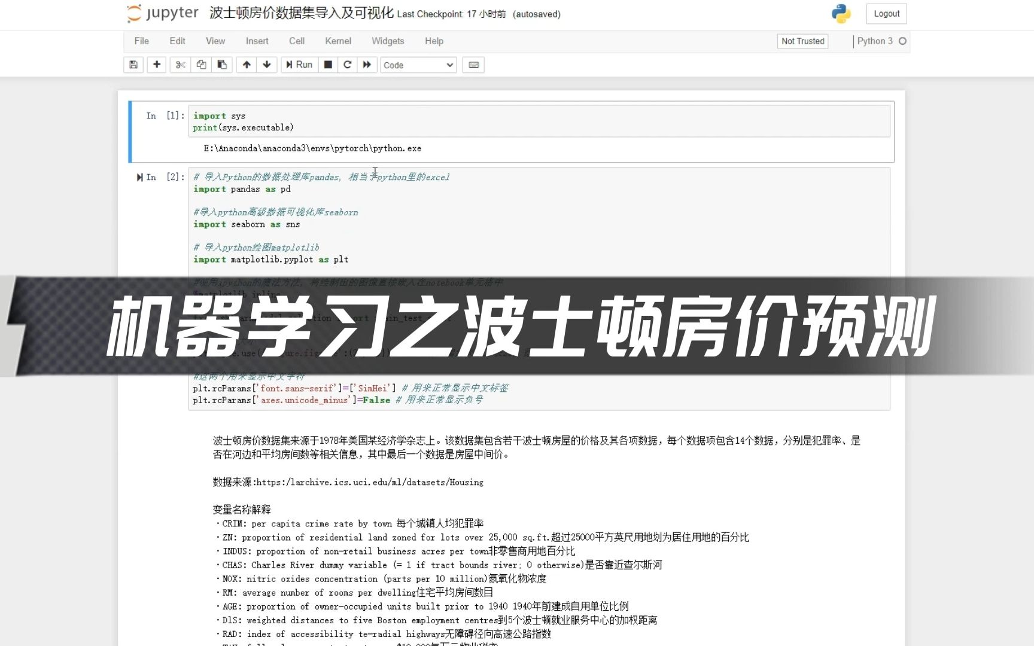Open the Widgets menu
This screenshot has width=1034, height=646.
388,41
